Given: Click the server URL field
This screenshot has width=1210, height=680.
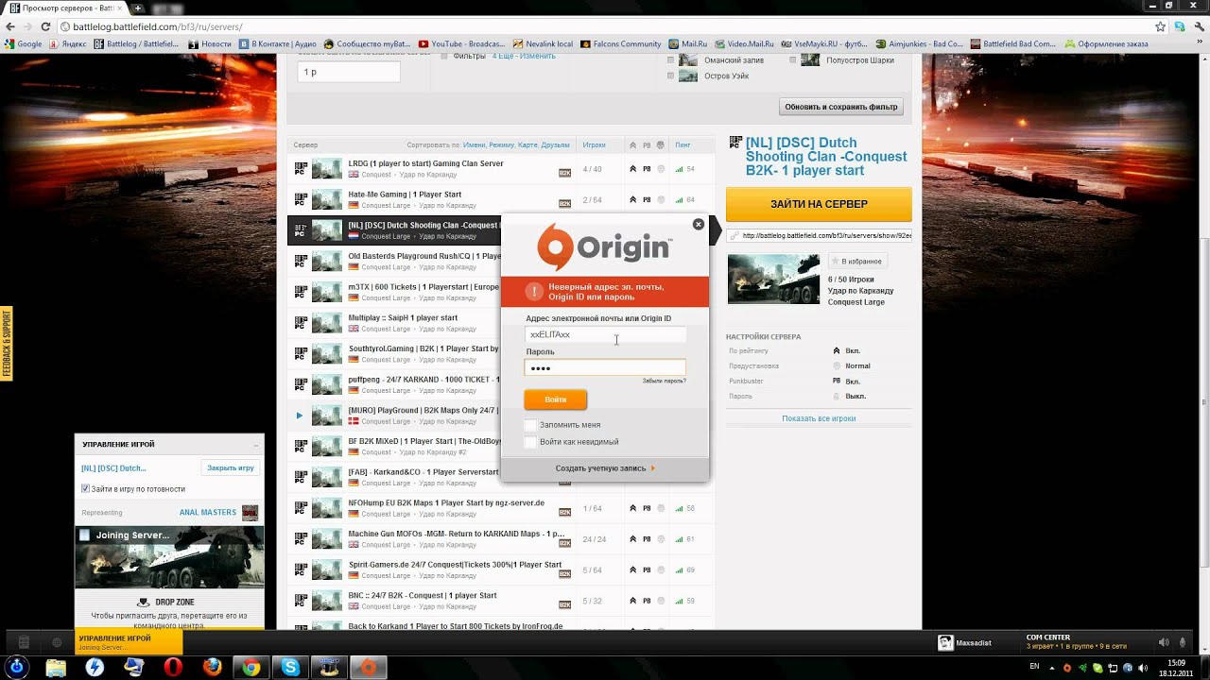Looking at the screenshot, I should click(819, 236).
